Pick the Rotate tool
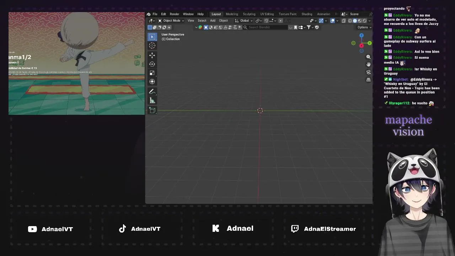This screenshot has width=455, height=256. pyautogui.click(x=152, y=64)
